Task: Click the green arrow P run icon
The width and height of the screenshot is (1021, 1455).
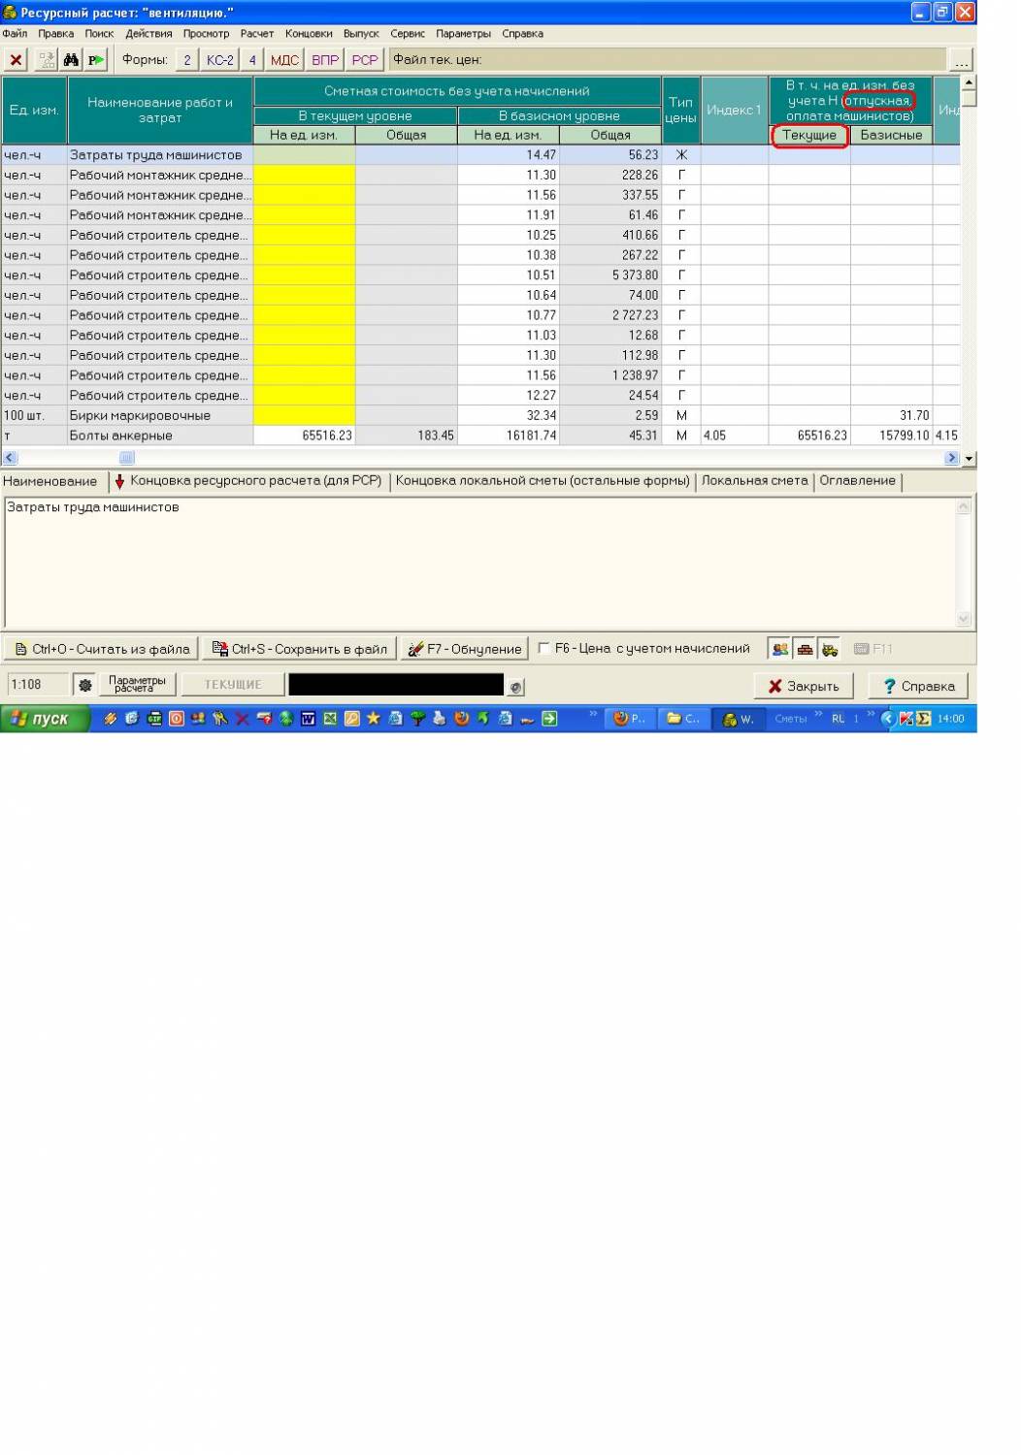Action: coord(95,60)
